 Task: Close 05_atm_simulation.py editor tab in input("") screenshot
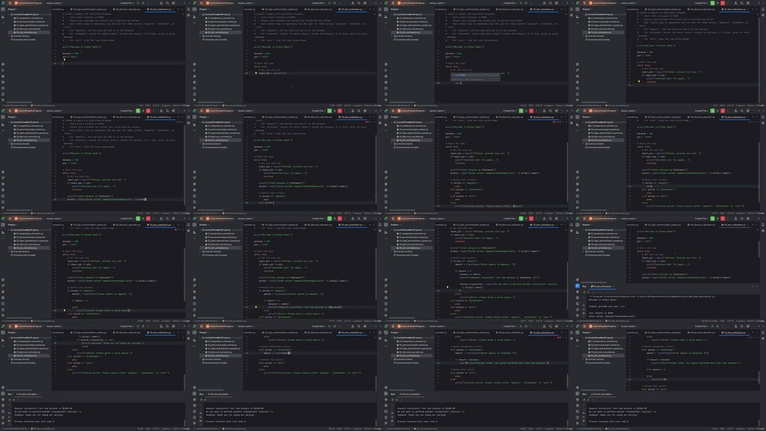pos(364,9)
